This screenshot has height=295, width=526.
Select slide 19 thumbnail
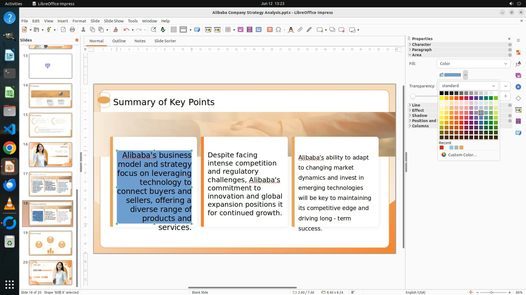click(50, 243)
